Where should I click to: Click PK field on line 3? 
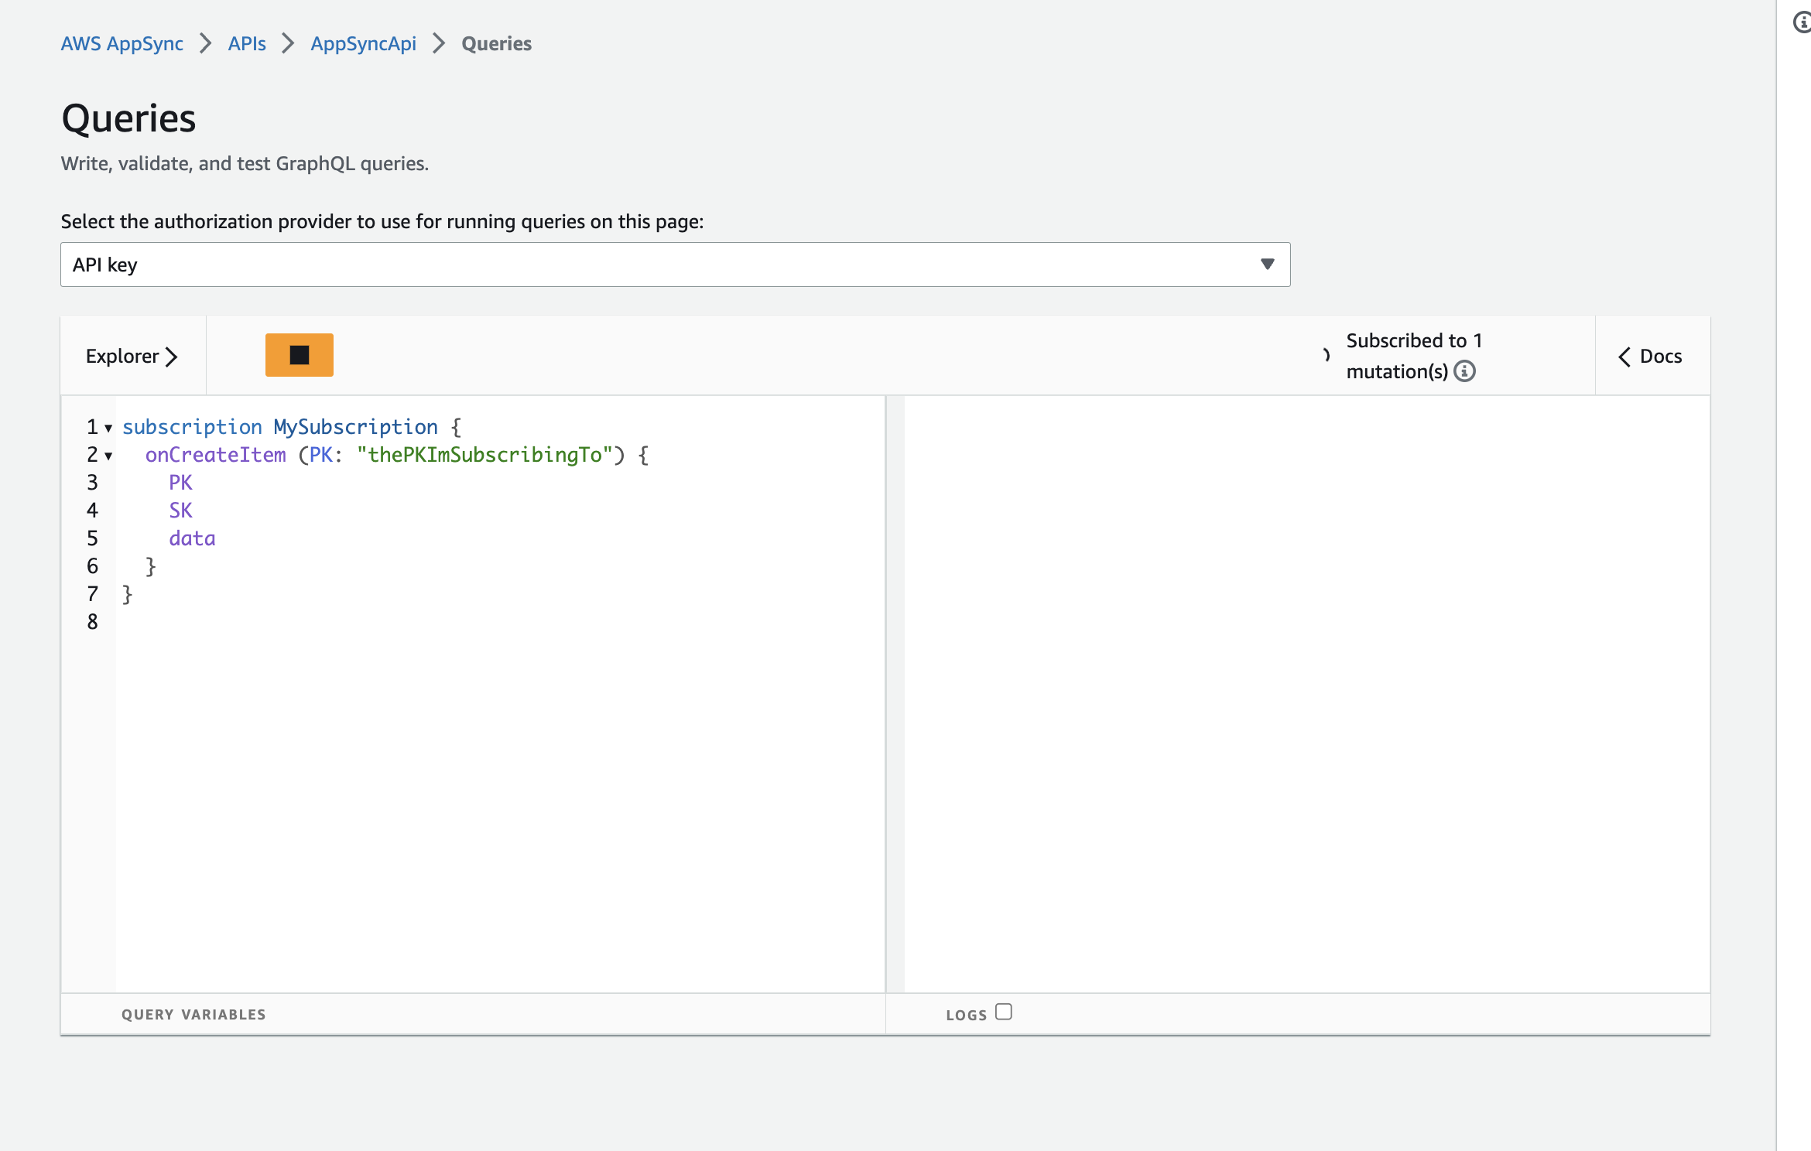180,483
